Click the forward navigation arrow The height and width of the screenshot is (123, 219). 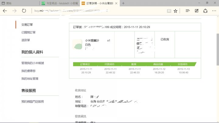[14, 11]
